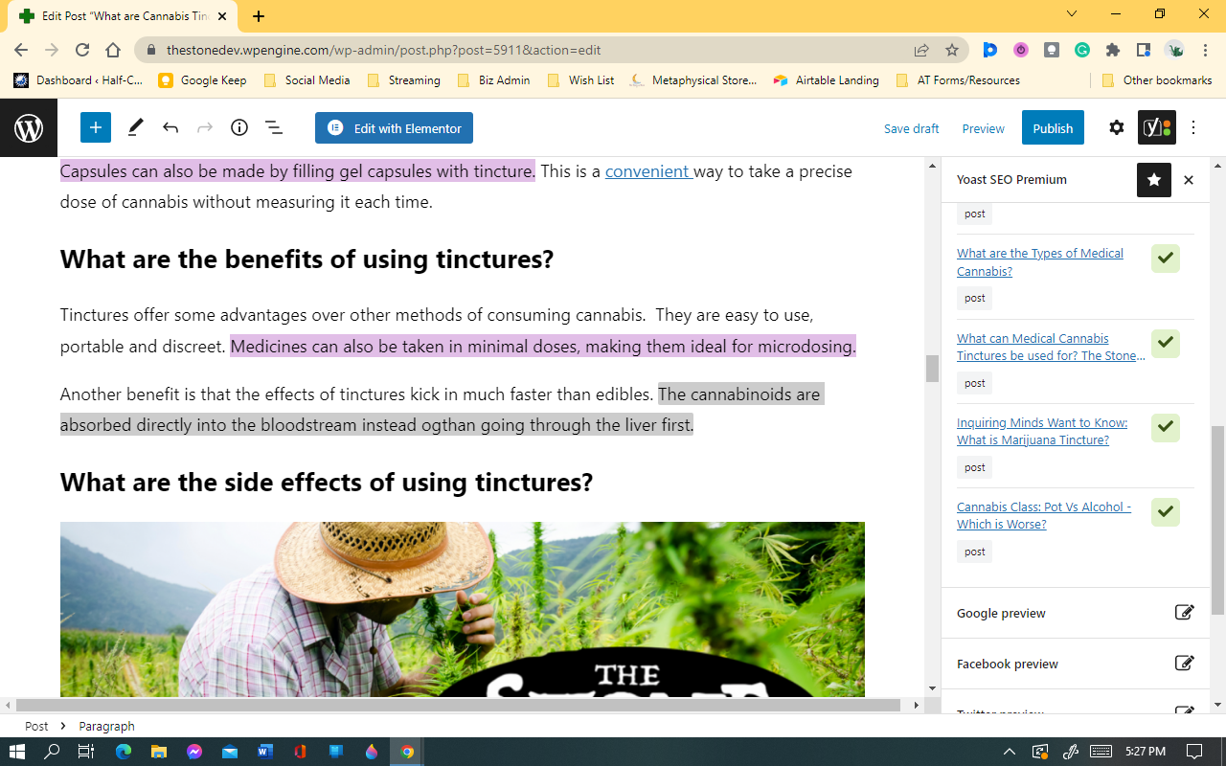Open Wish List bookmarks folder
1226x766 pixels.
coord(580,80)
